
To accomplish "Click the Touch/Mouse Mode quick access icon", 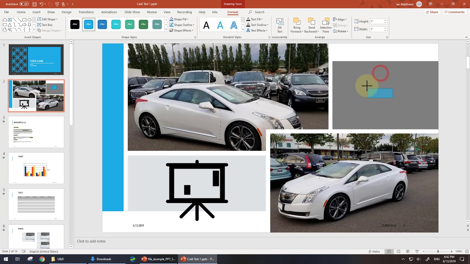I will [x=64, y=4].
